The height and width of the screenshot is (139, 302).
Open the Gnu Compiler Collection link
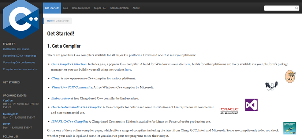click(69, 64)
